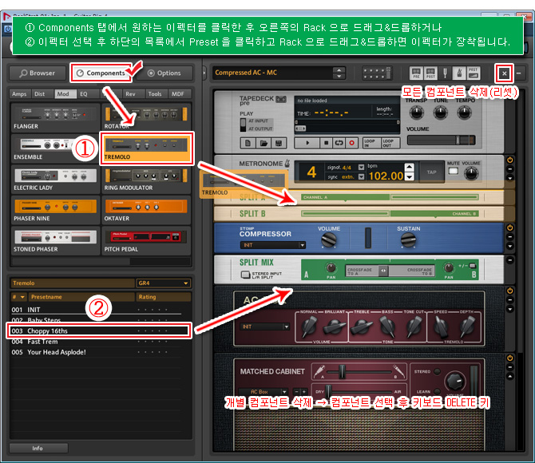The height and width of the screenshot is (463, 535).
Task: Open Metronome signature 4/4 dropdown
Action: pyautogui.click(x=361, y=167)
